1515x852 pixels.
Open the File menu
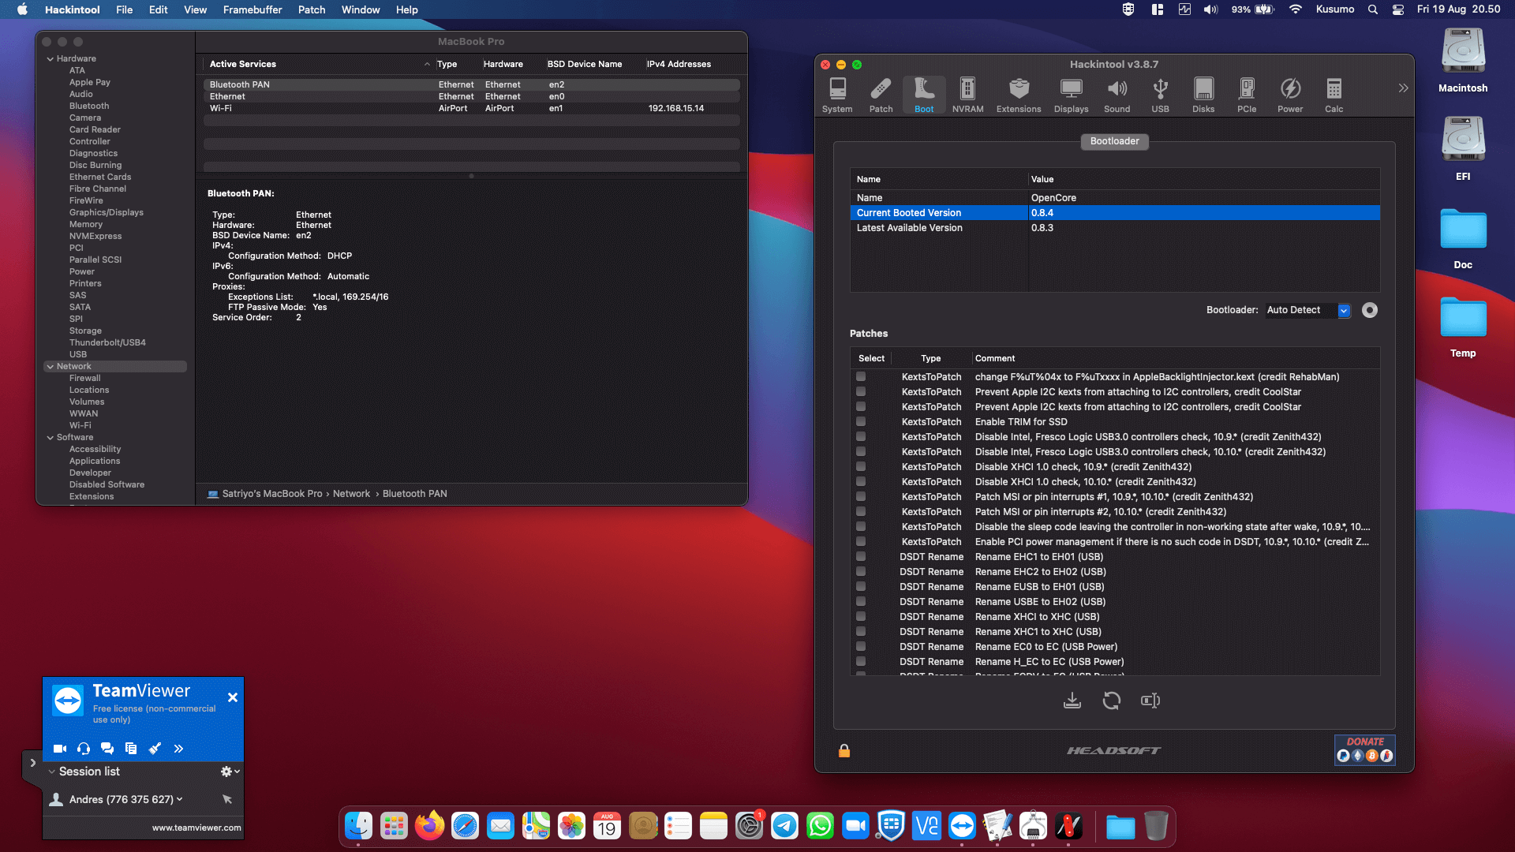[x=125, y=9]
